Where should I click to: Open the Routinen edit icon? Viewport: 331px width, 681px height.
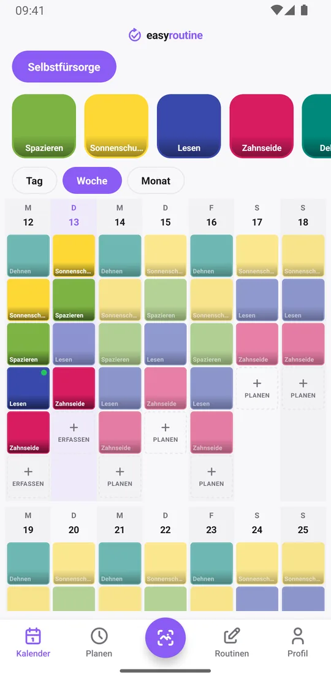pyautogui.click(x=232, y=636)
